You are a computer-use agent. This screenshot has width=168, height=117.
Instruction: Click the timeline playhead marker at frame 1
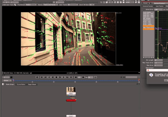pyautogui.click(x=13, y=80)
